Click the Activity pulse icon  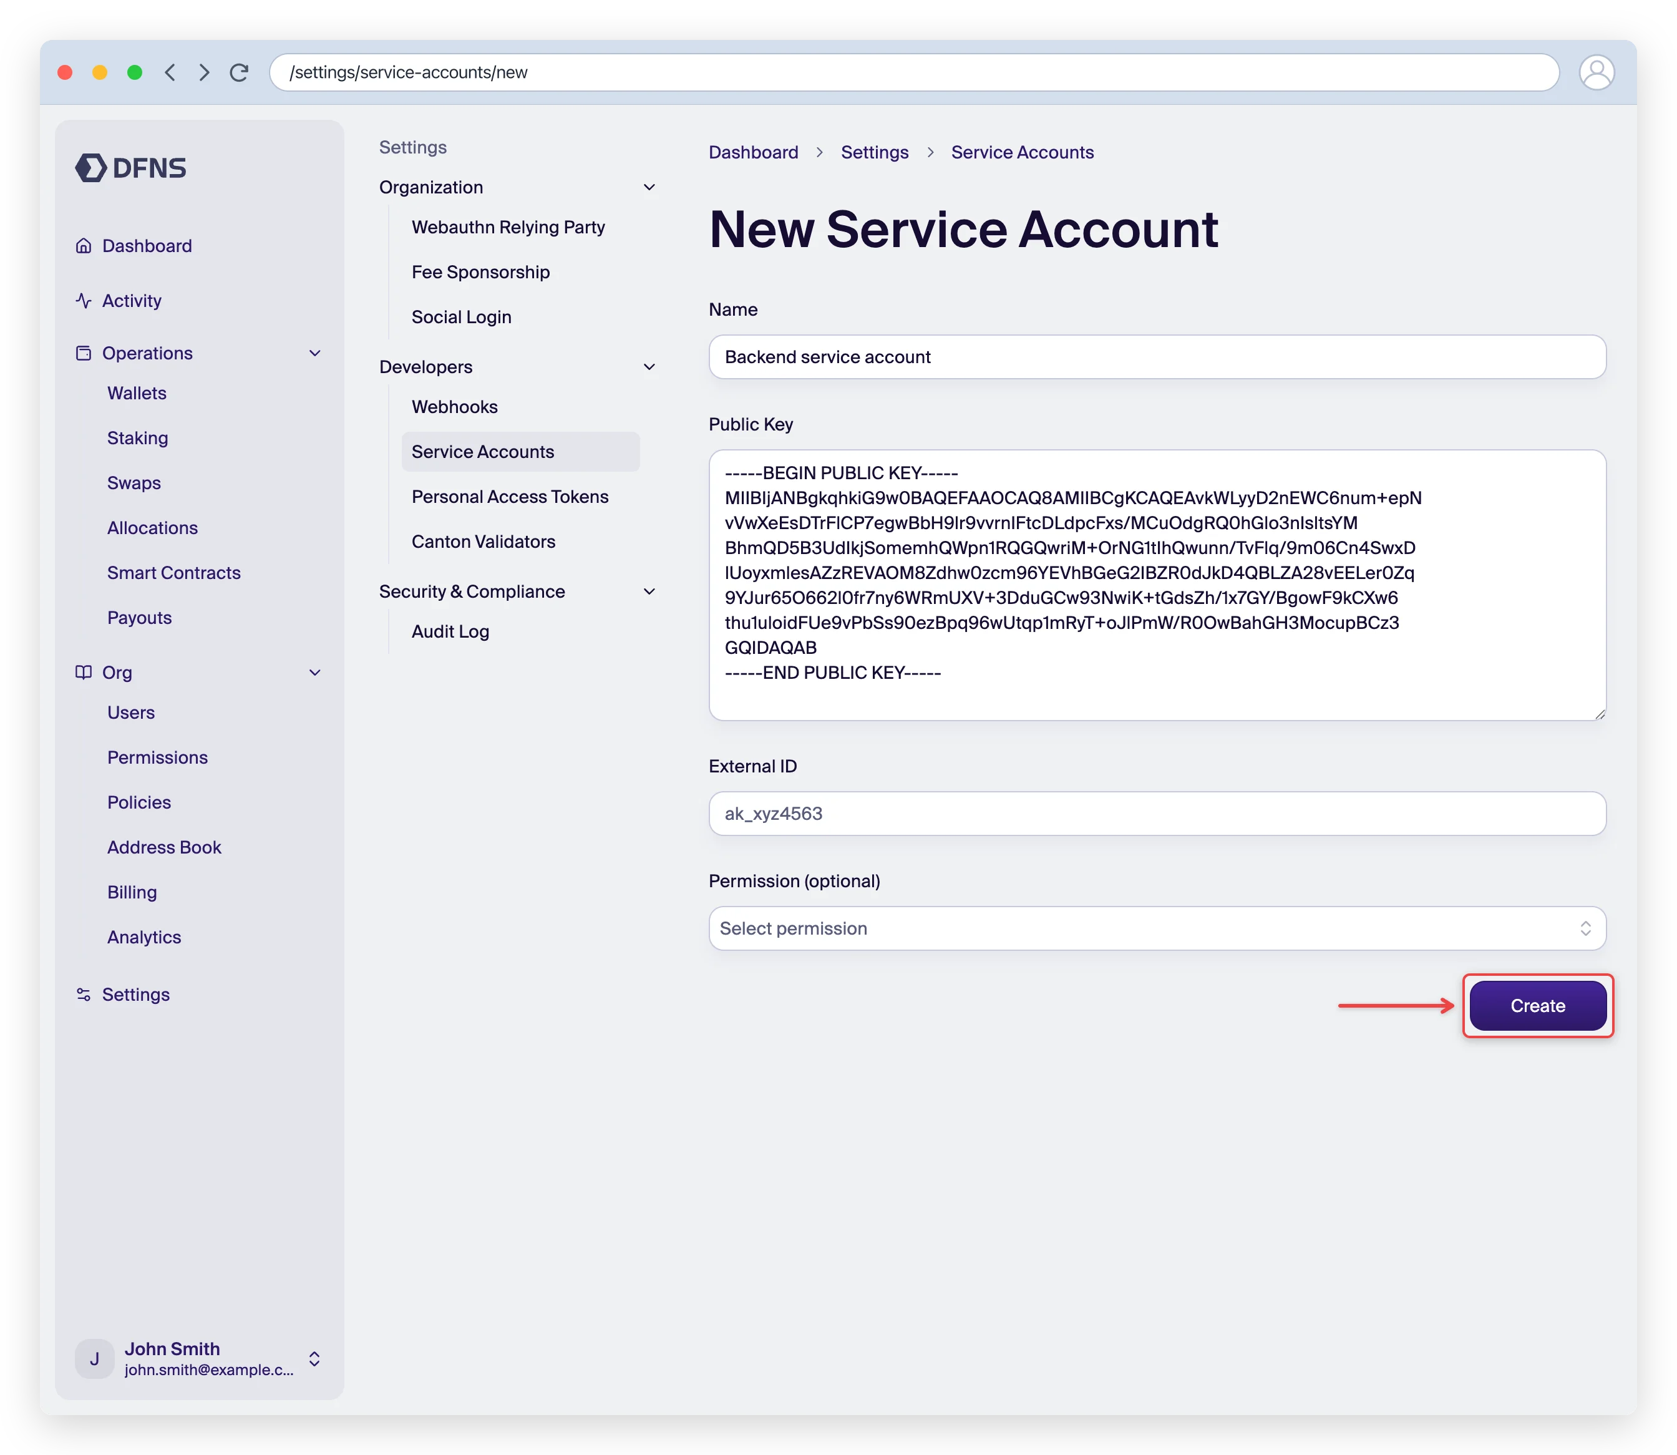[x=84, y=301]
